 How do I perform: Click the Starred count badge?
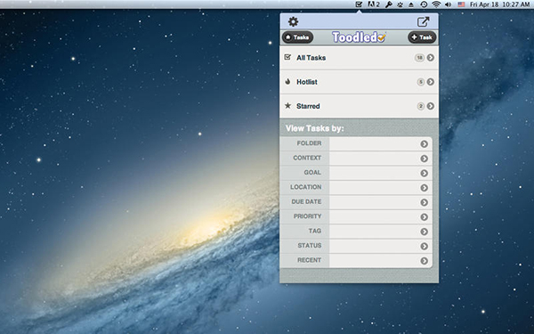(421, 106)
